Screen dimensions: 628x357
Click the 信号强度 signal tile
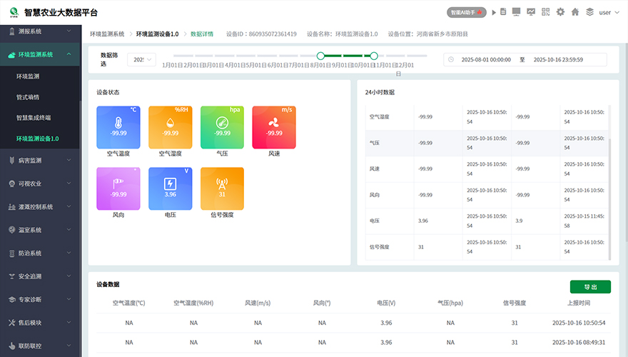[222, 188]
